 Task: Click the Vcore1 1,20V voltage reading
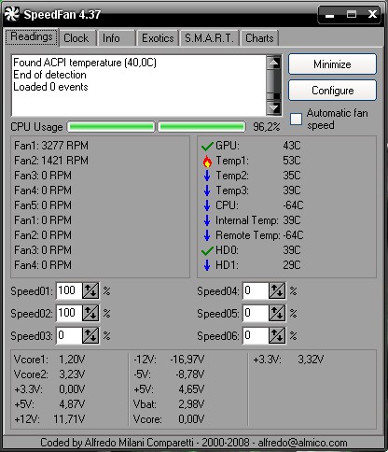[49, 360]
